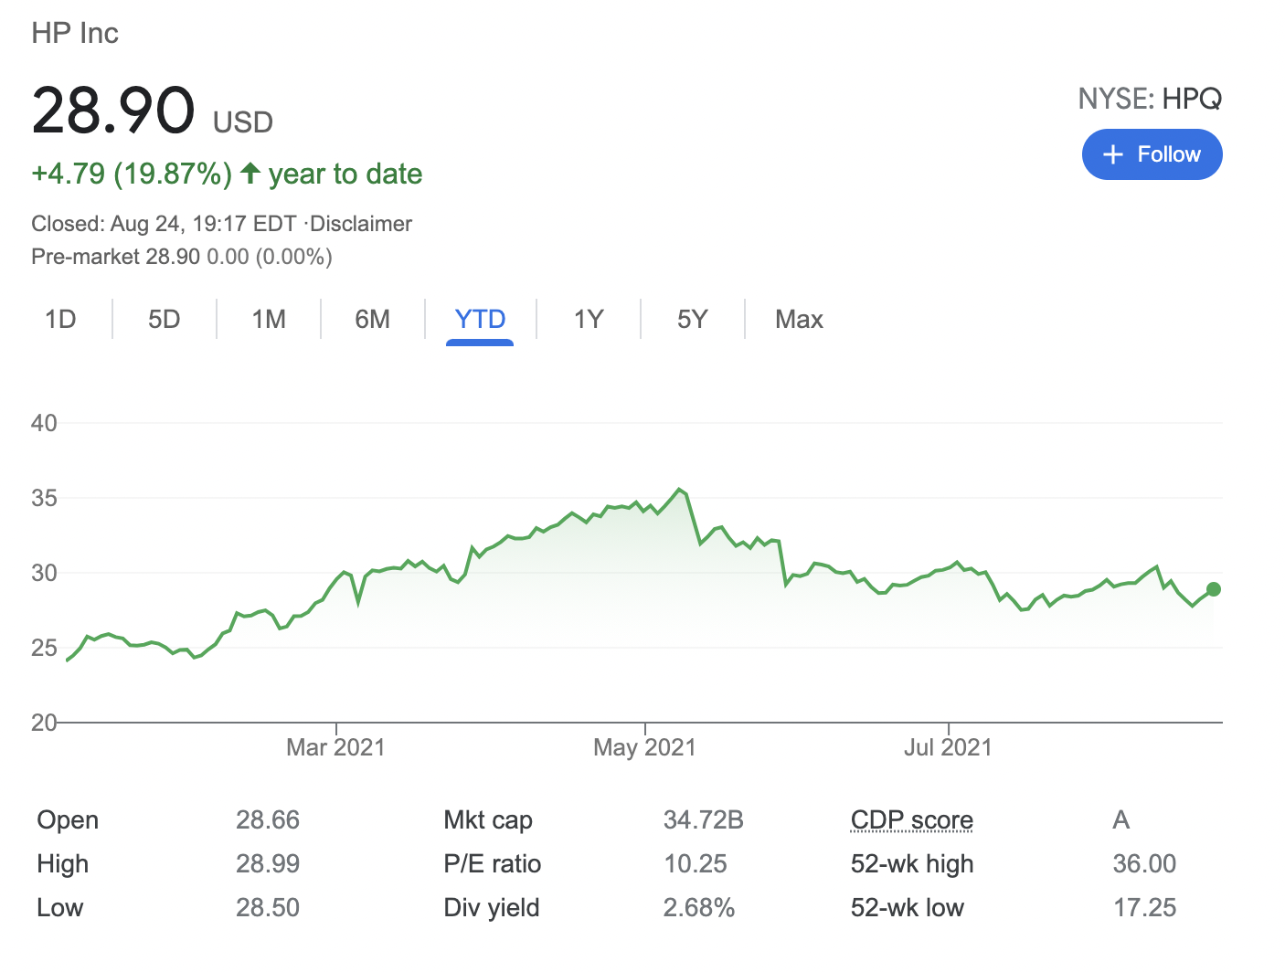Click the 52-wk low label
This screenshot has width=1285, height=972.
click(908, 908)
